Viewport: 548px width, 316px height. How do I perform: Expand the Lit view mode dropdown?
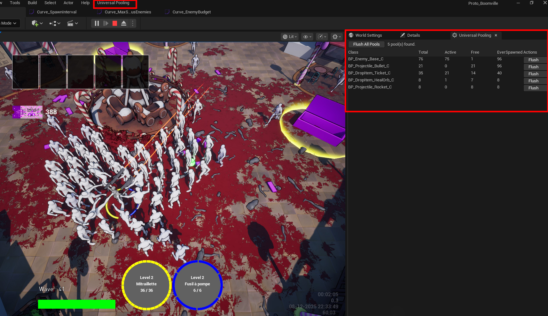tap(290, 37)
